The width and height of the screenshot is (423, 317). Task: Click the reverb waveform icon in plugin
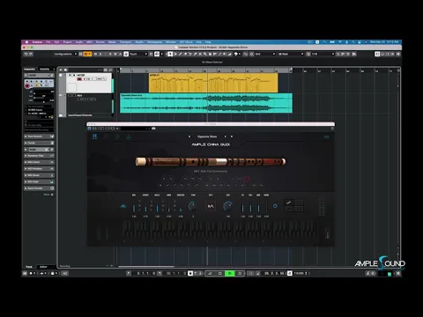point(211,206)
